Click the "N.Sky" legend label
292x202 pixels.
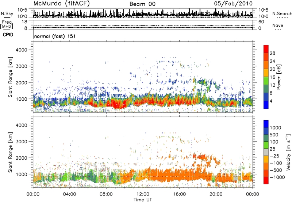click(x=7, y=14)
